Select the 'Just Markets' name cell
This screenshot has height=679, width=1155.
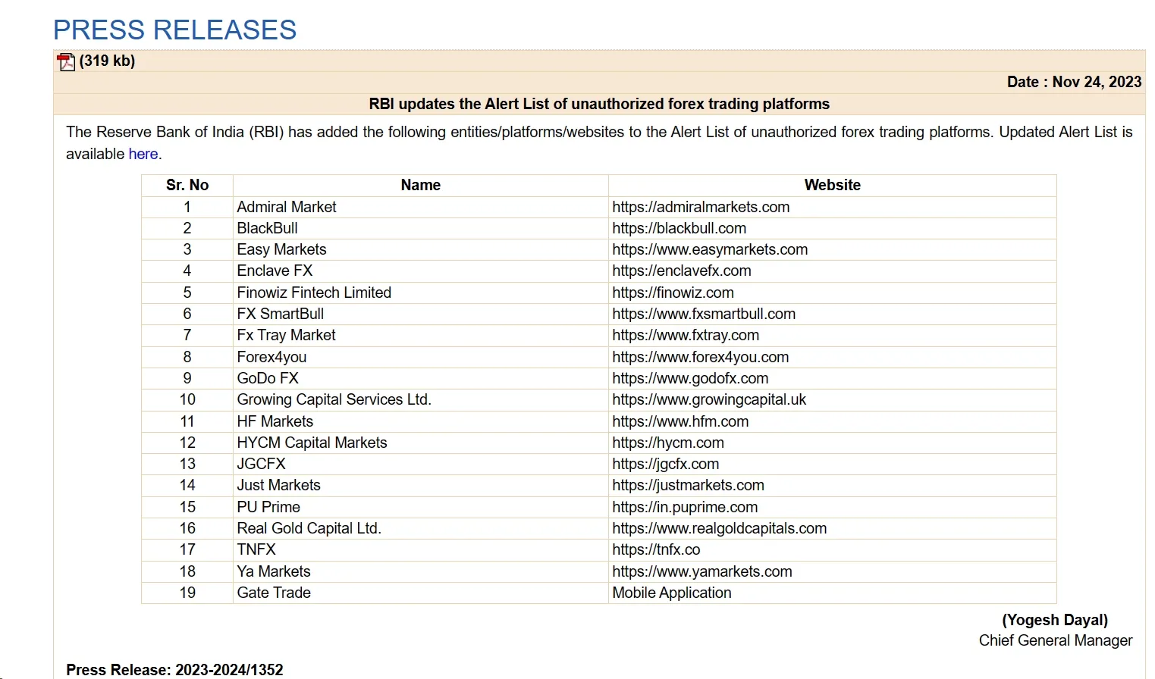[x=421, y=485]
